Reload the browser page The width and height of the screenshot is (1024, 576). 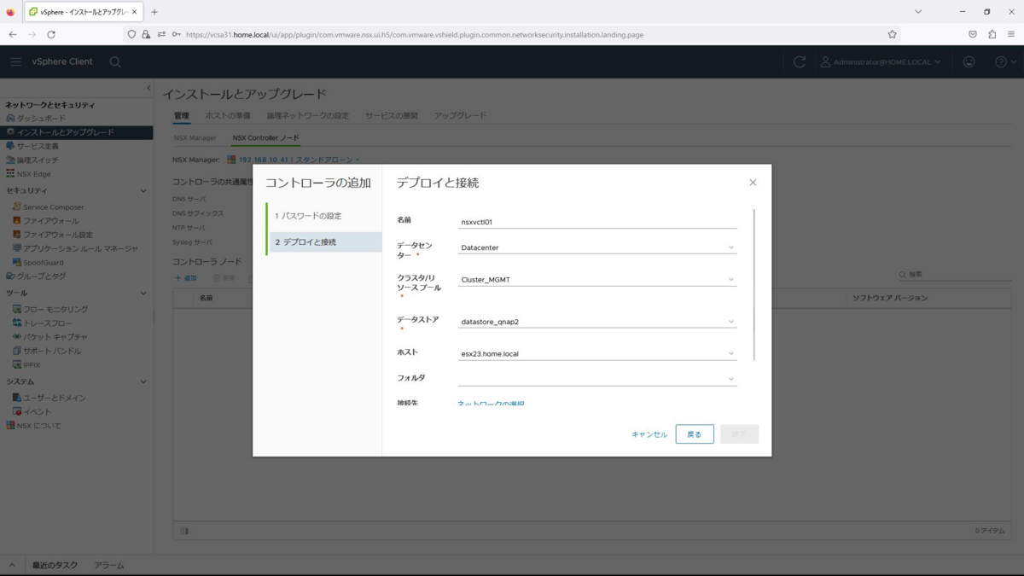[51, 34]
